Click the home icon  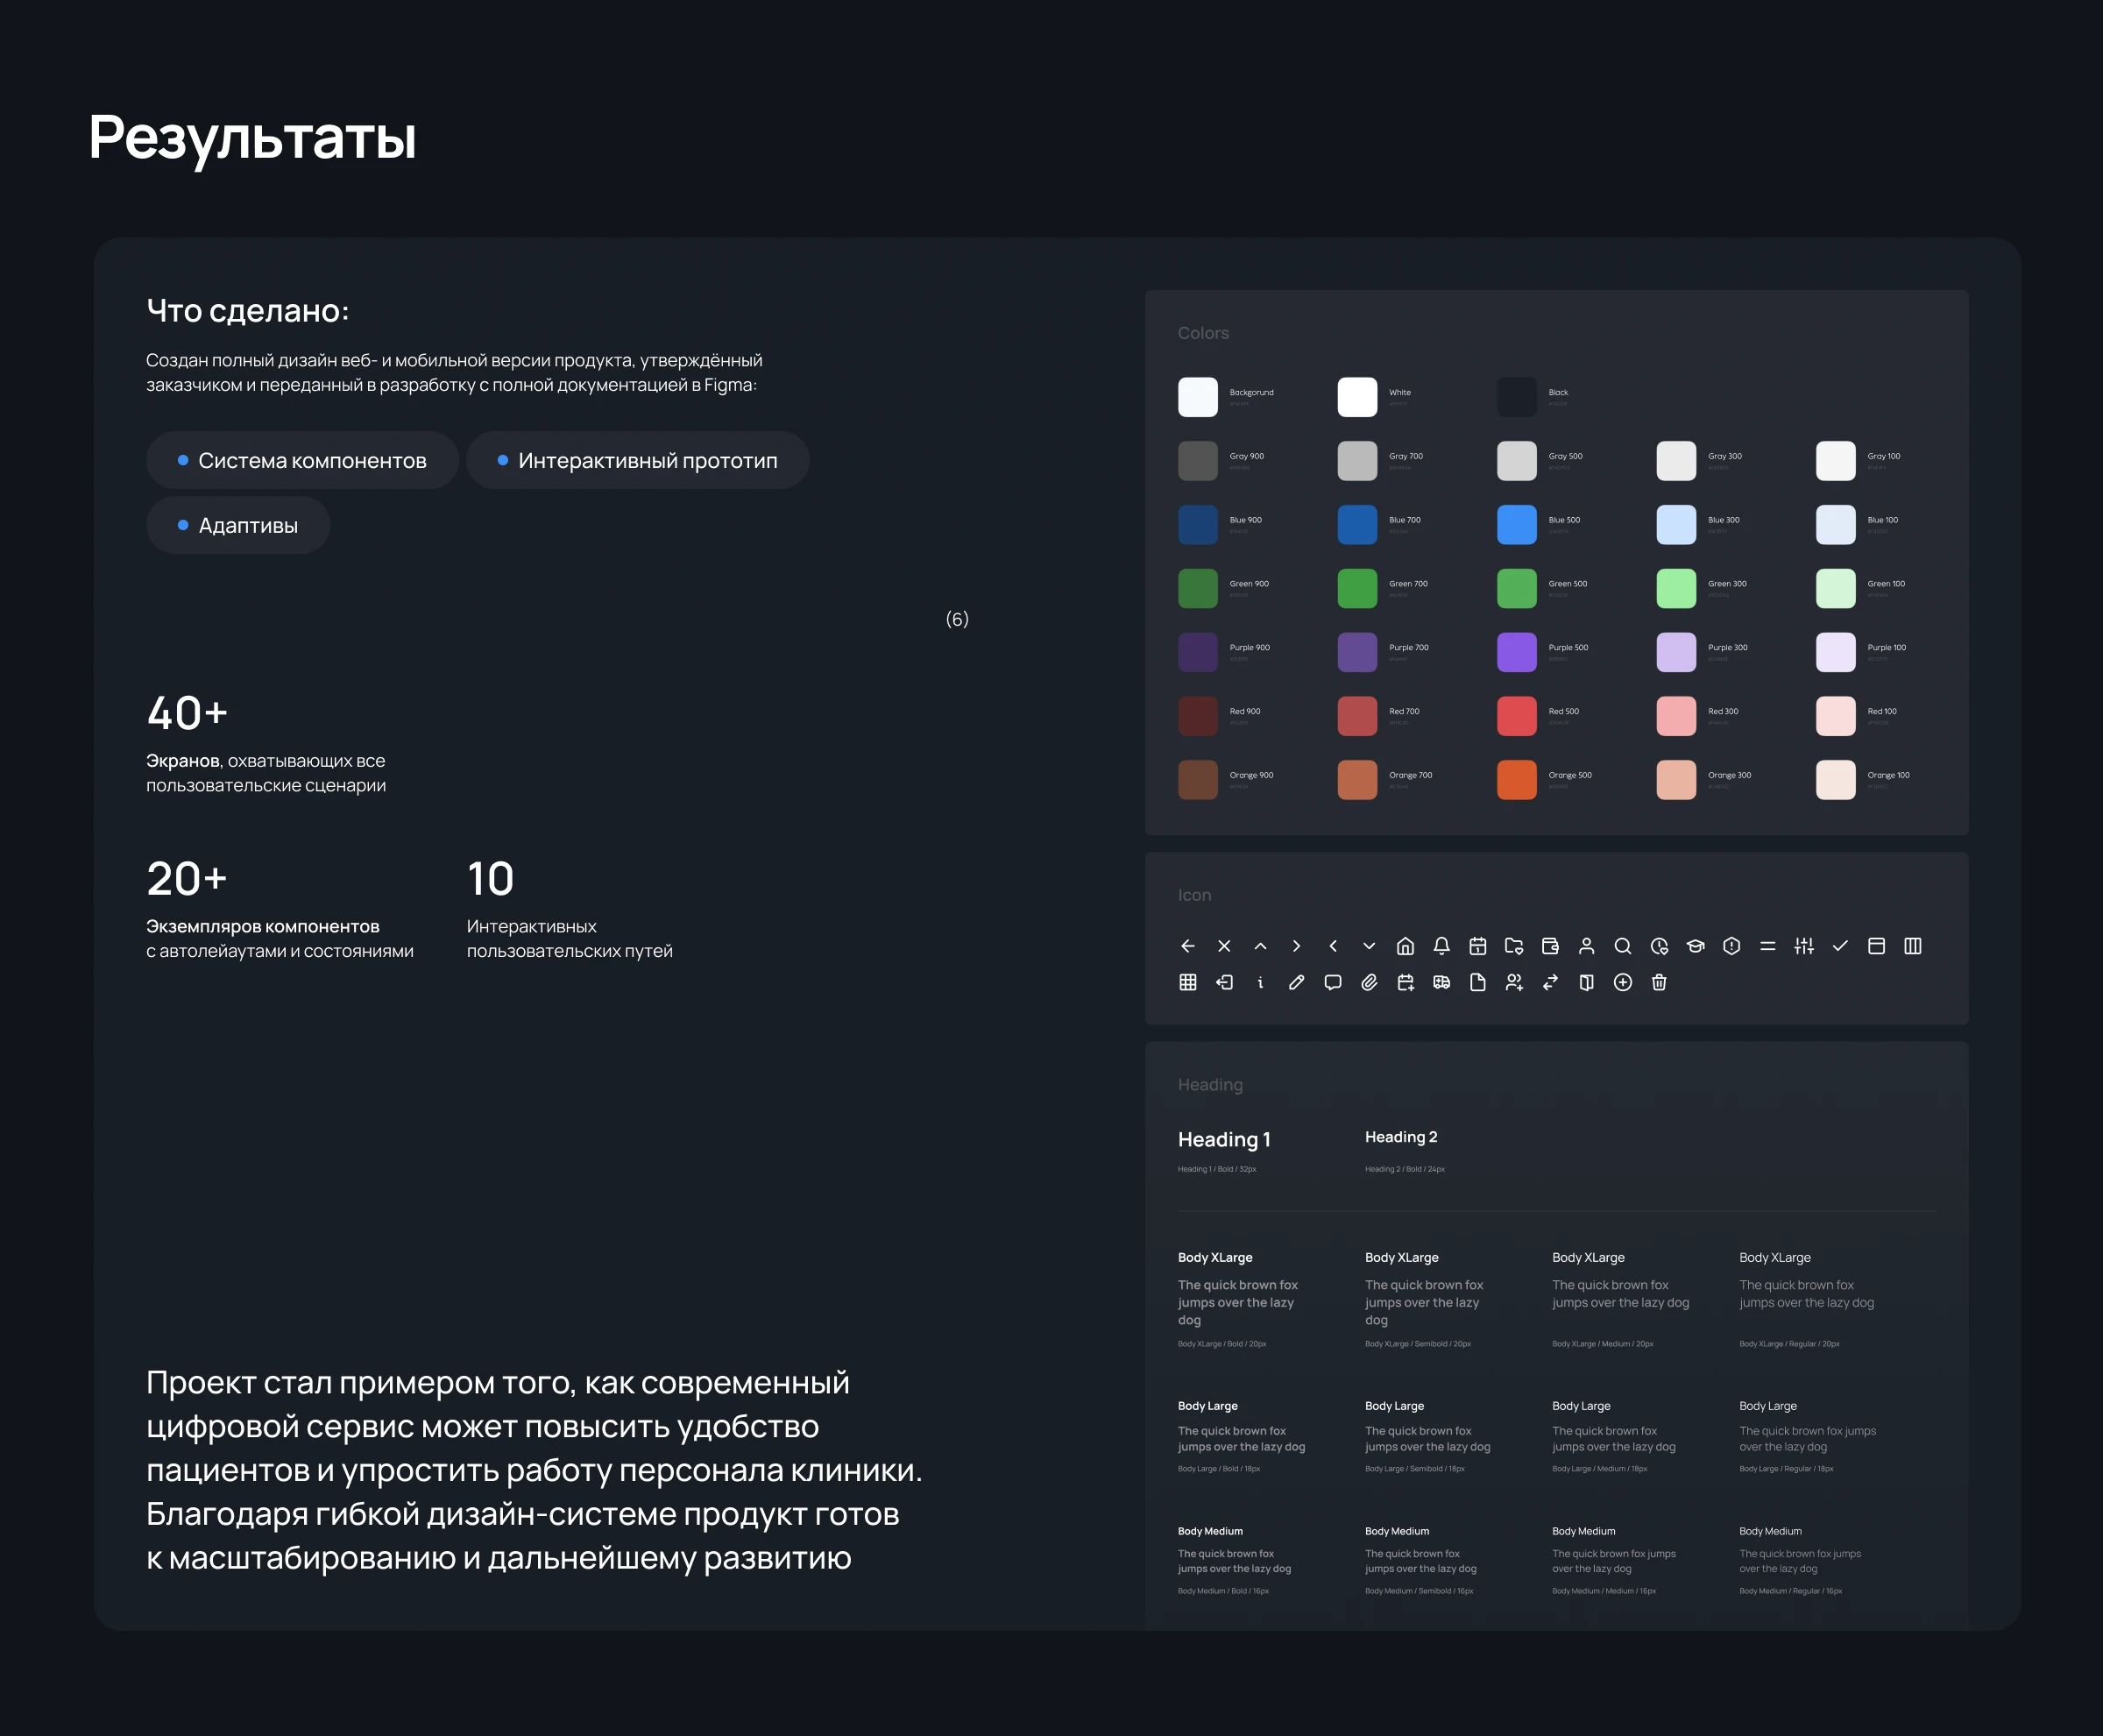pyautogui.click(x=1405, y=946)
